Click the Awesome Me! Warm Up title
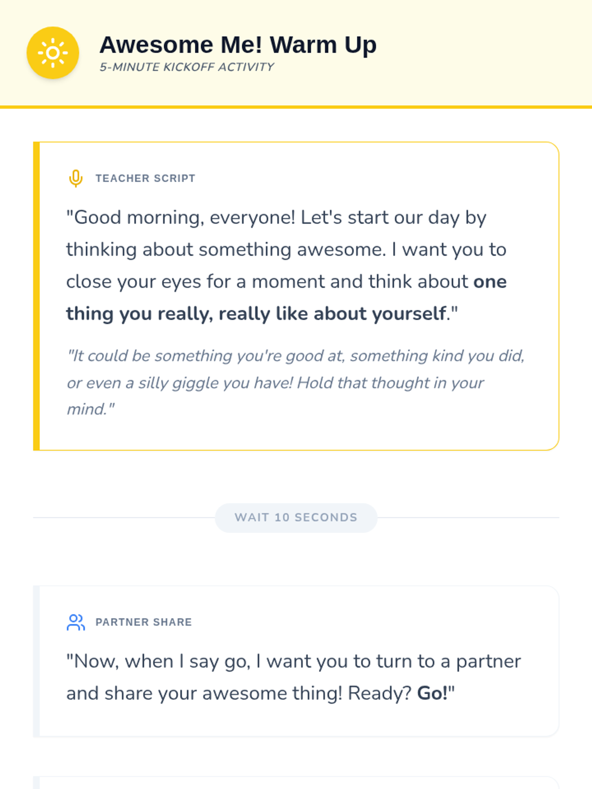The height and width of the screenshot is (789, 592). tap(238, 45)
